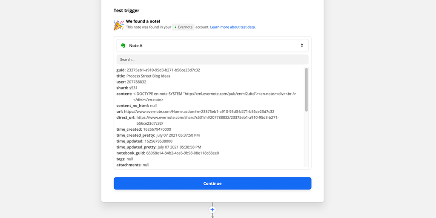Click the Evernote account badge
436x218 pixels.
183,27
